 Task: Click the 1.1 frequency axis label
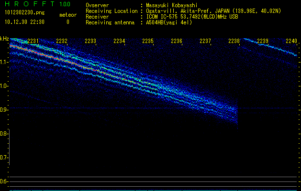click(4, 62)
